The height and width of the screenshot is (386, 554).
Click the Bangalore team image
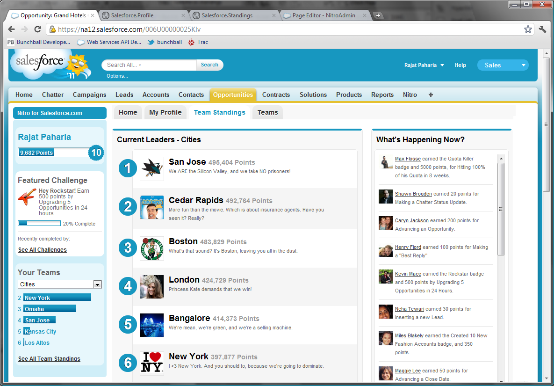click(x=152, y=325)
